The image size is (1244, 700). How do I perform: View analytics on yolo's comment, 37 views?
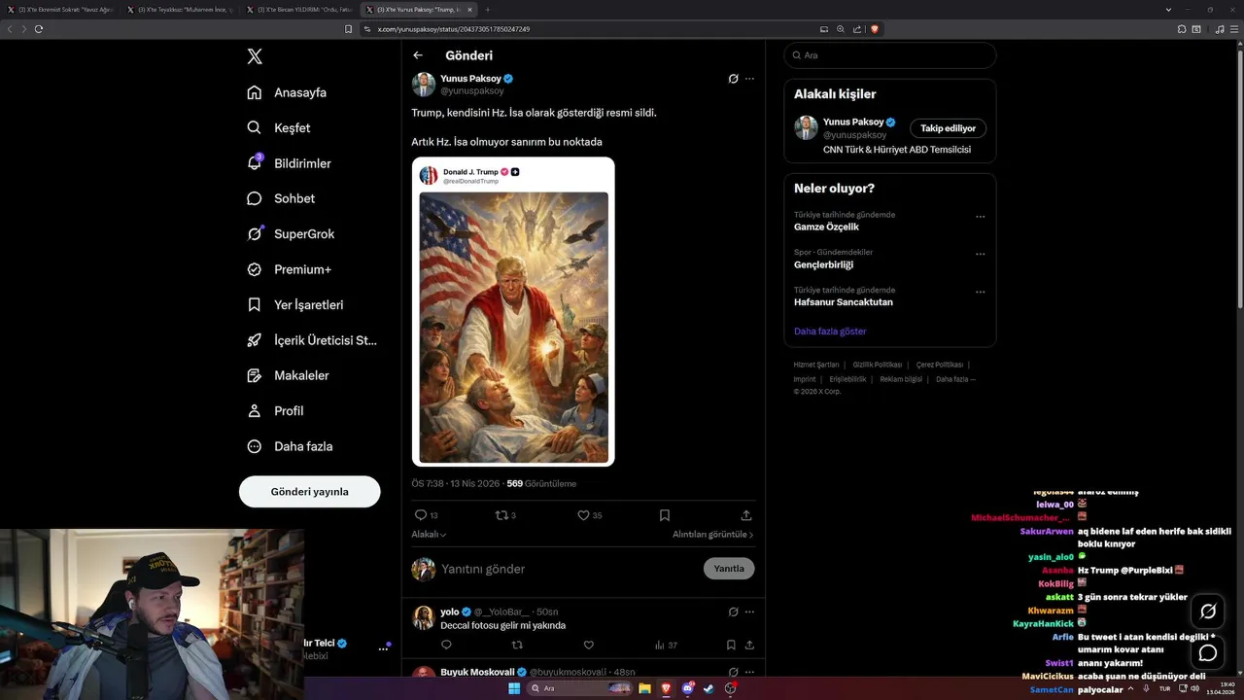pyautogui.click(x=666, y=645)
